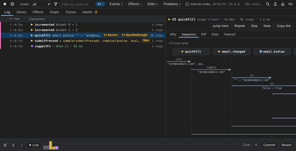Jump to first transaction with the skip-to-start icon

5,145
